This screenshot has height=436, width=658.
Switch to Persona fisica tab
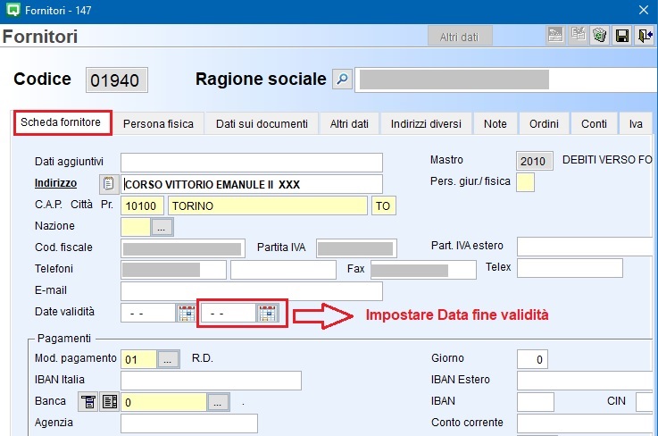tap(158, 124)
